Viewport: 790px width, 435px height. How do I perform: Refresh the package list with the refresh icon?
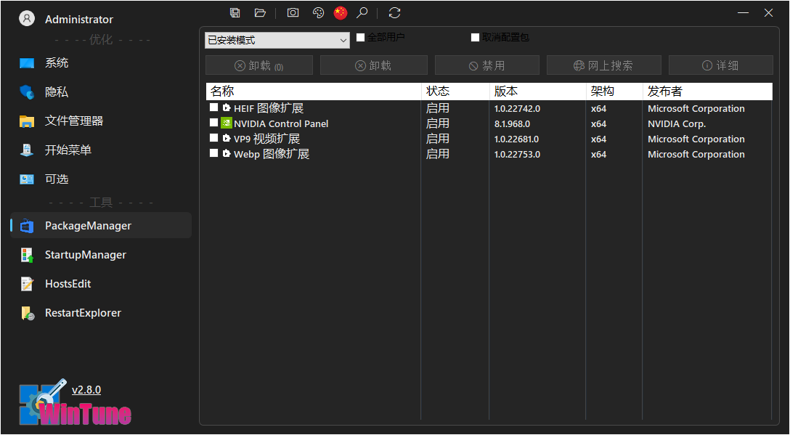pos(394,12)
